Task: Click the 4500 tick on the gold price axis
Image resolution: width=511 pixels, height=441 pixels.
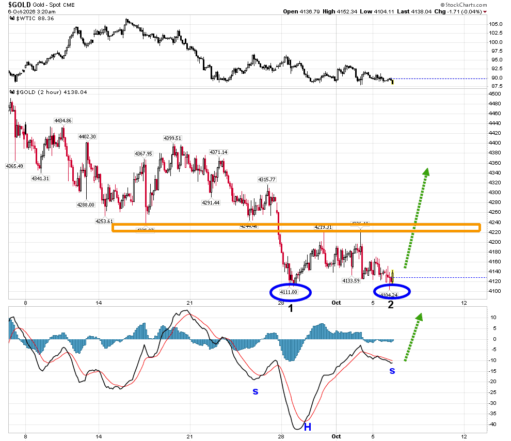Action: 494,94
